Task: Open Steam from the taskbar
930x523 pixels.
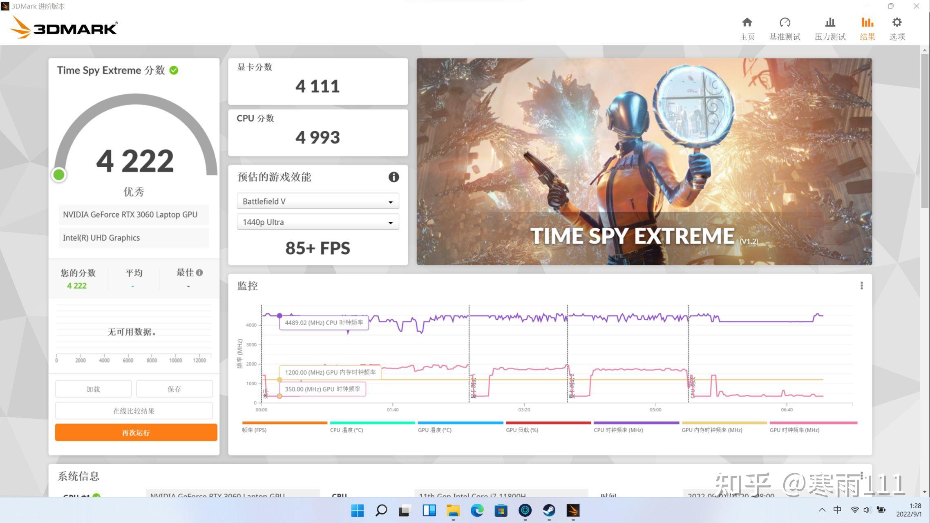Action: click(x=549, y=510)
